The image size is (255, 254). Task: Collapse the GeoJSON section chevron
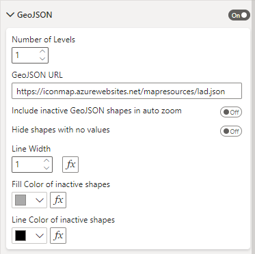tap(10, 15)
